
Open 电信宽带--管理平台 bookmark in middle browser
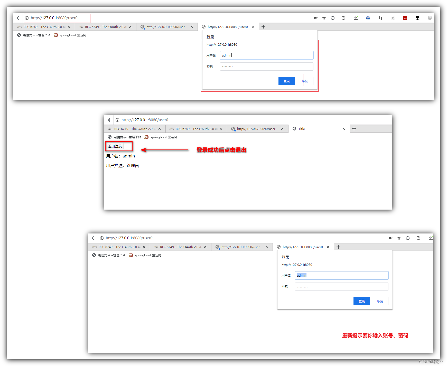[x=124, y=137]
